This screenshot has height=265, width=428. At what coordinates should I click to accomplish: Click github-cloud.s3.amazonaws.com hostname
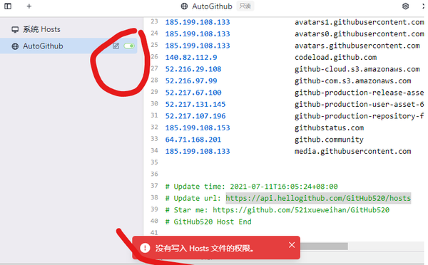357,69
